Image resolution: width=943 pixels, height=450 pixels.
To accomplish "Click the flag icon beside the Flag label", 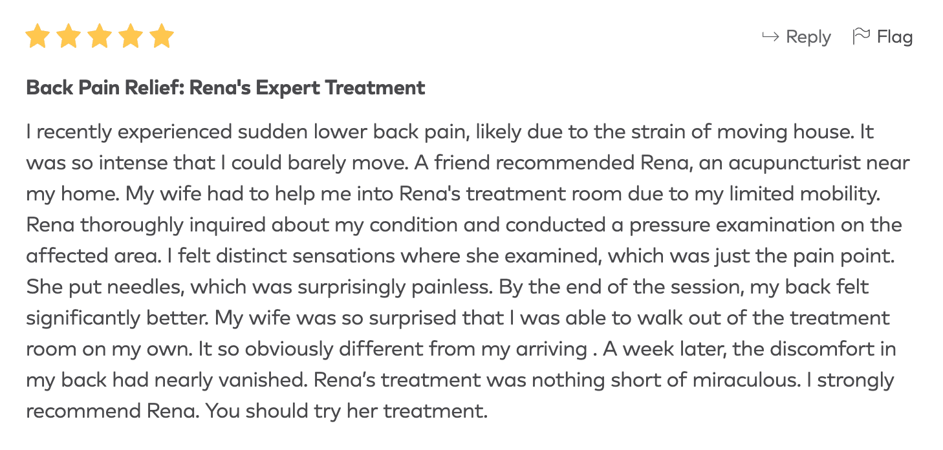I will 861,37.
